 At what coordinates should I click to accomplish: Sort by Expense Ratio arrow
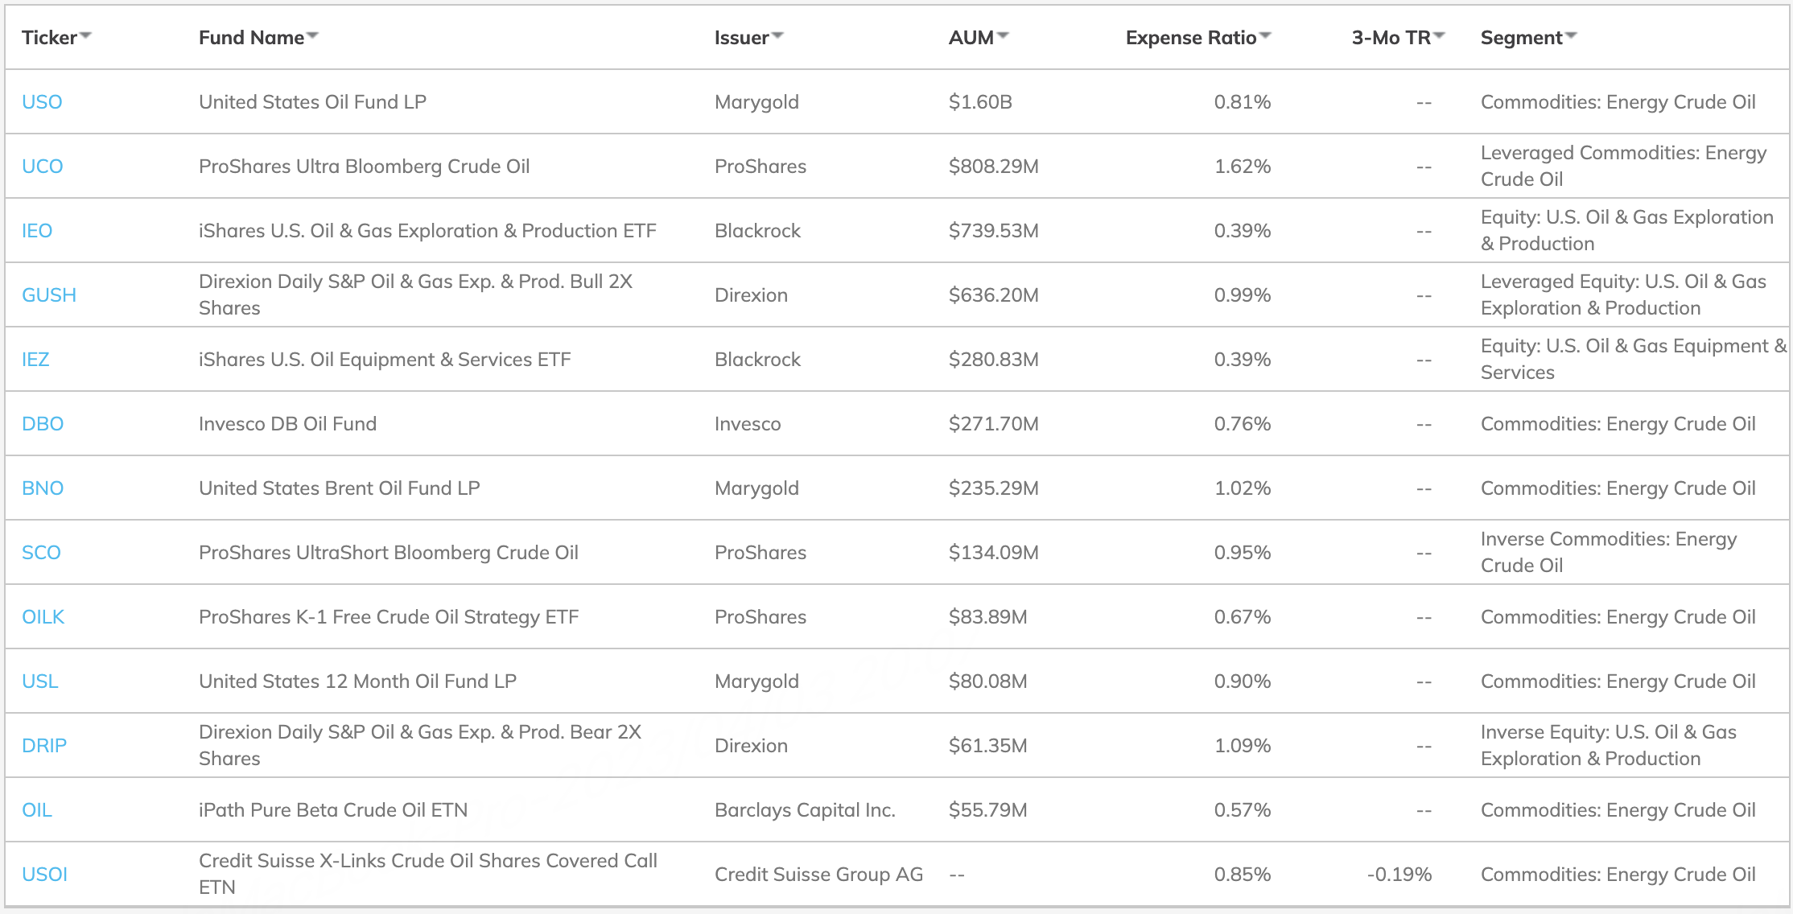pyautogui.click(x=1265, y=35)
